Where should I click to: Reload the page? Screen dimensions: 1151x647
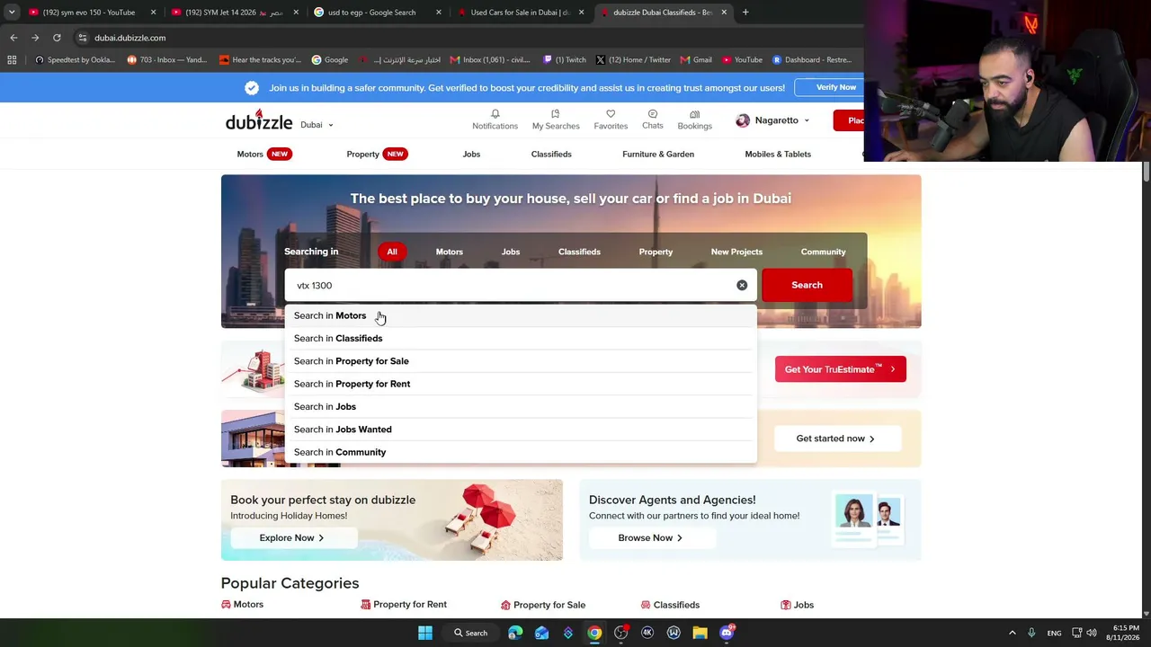click(x=57, y=38)
